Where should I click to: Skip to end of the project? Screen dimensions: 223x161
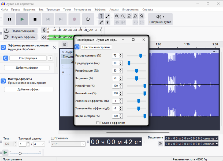tap(61, 19)
